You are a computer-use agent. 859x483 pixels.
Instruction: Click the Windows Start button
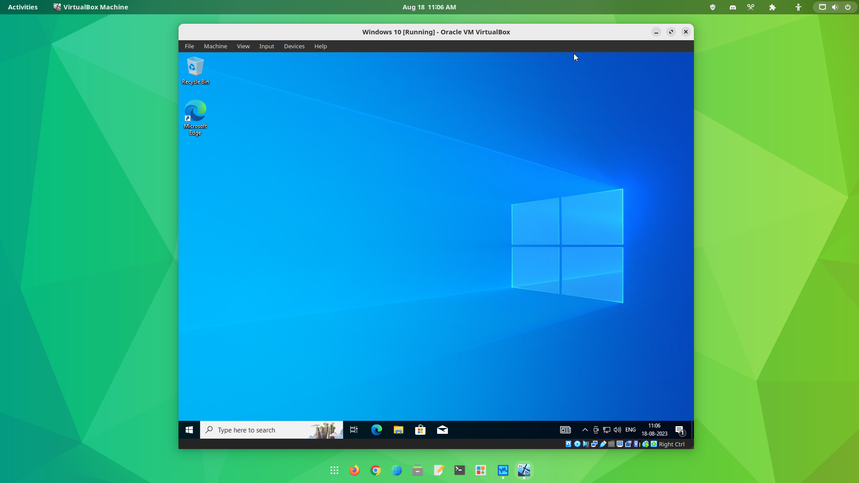pos(189,429)
